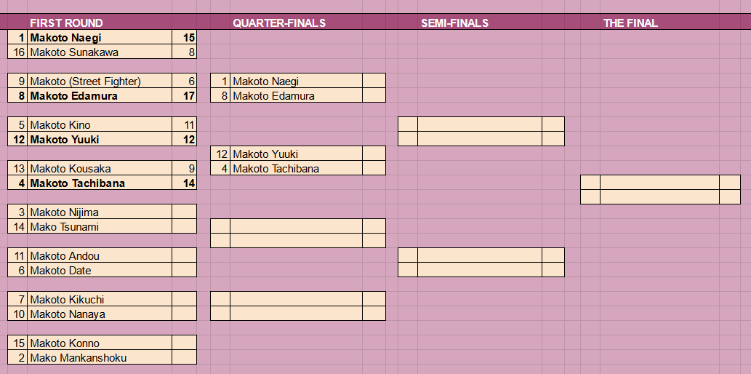Select the Makoto Konno cell
This screenshot has height=374, width=751.
click(100, 343)
